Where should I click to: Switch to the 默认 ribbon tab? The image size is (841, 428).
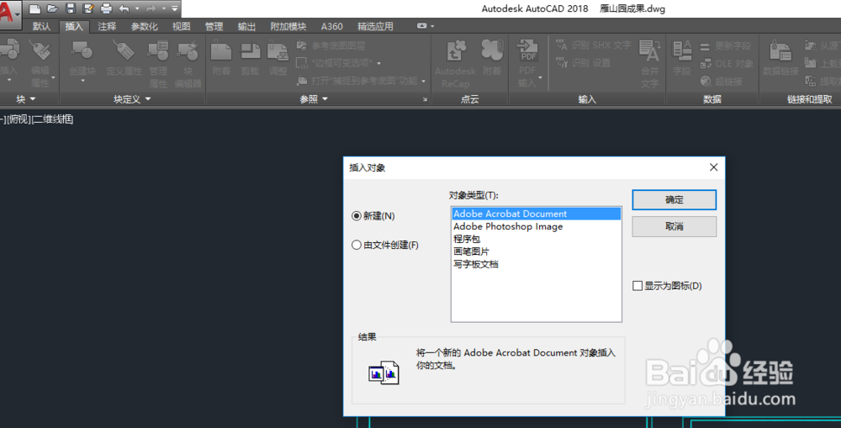[x=41, y=26]
